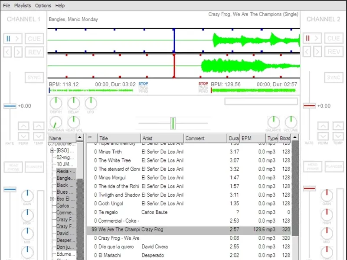Image resolution: width=347 pixels, height=260 pixels.
Task: Expand the [BSO] folder in tree
Action: [52, 151]
